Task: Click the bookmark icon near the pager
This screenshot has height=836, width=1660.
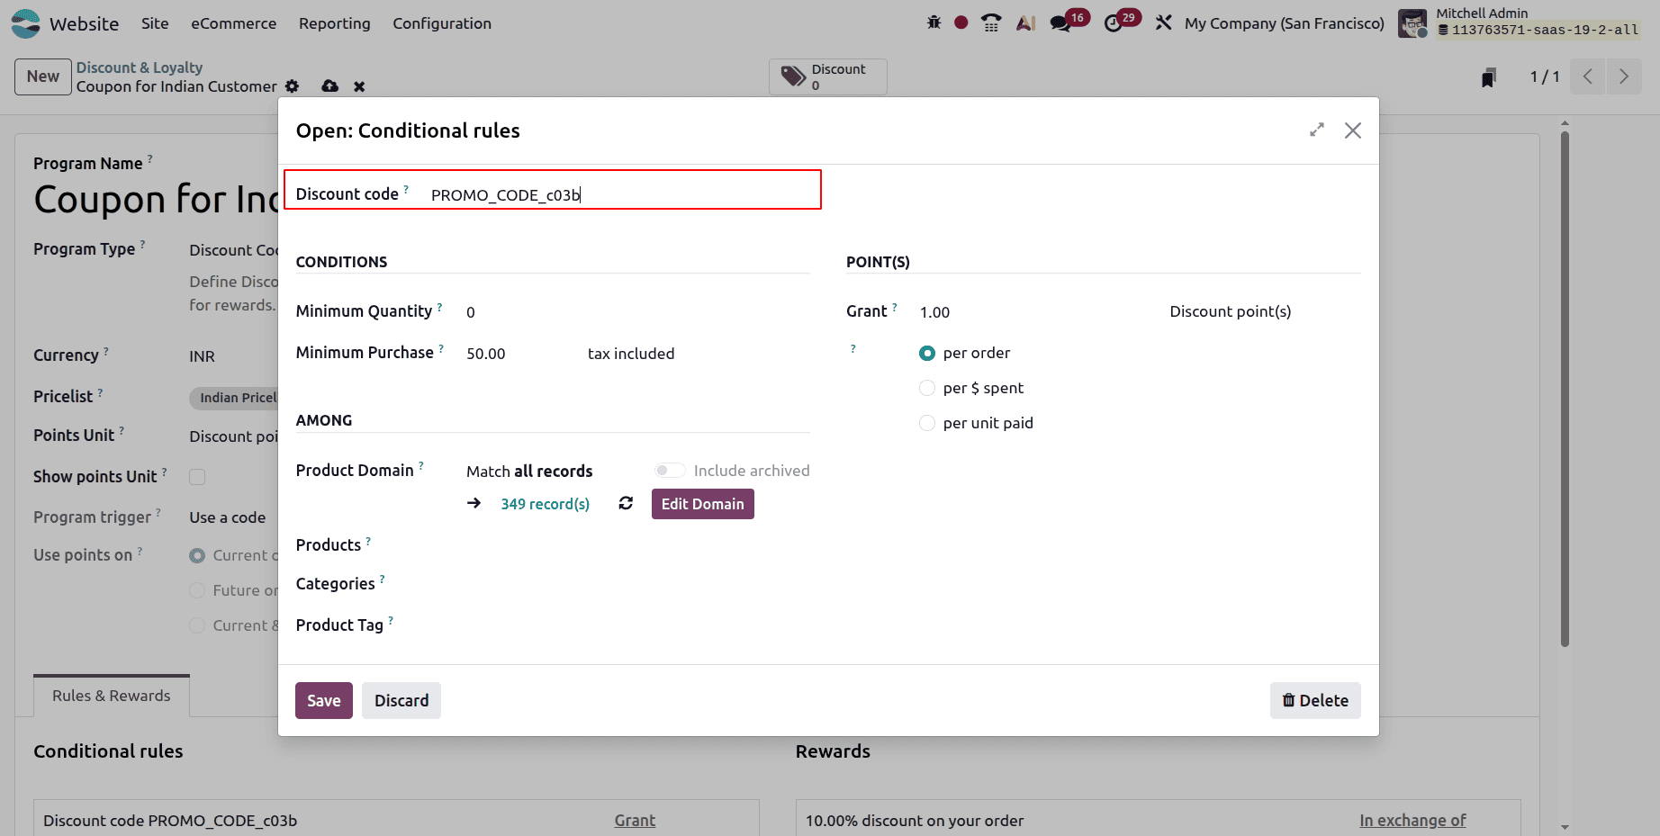Action: (1489, 77)
